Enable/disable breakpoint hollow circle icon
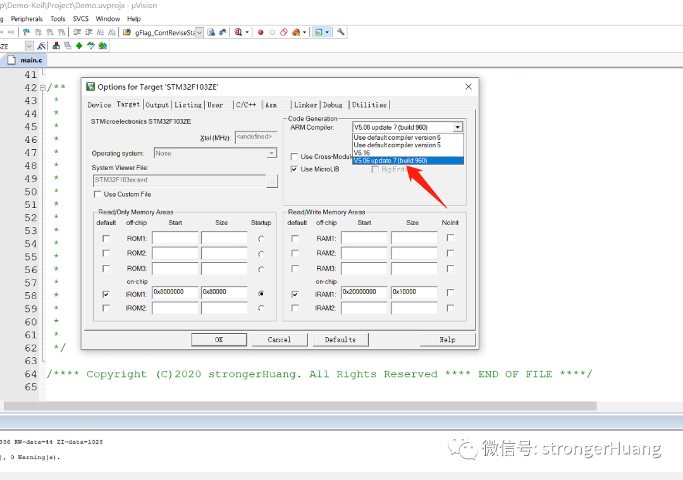This screenshot has height=480, width=683. point(272,32)
